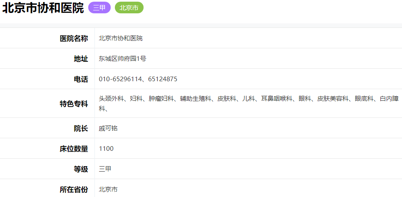
Task: Click the purple 三甲 badge
Action: 99,7
